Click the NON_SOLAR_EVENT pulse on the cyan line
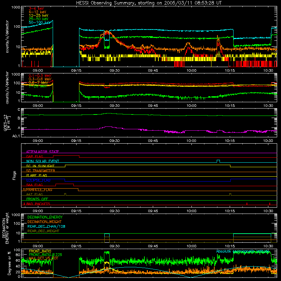This screenshot has width=281, height=281. coord(218,161)
